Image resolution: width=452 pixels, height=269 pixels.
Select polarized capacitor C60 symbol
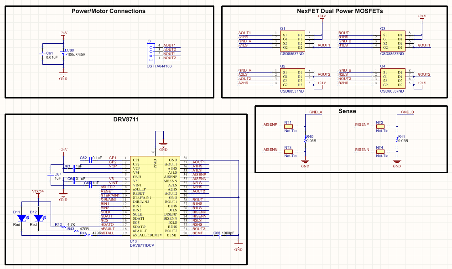[x=63, y=53]
